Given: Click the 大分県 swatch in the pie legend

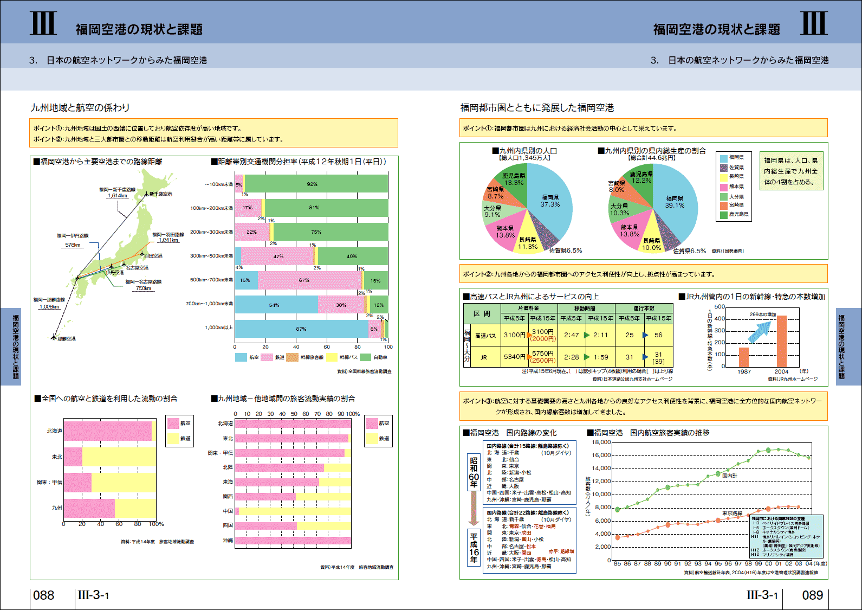Looking at the screenshot, I should pos(723,197).
